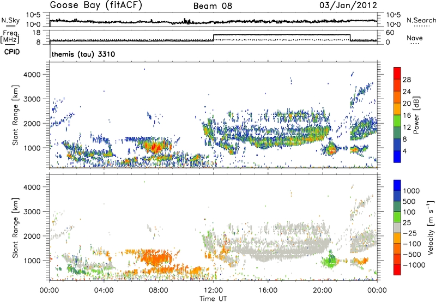Click the power panel "Slant Range [km]" title
Viewport: 436px width, 302px height.
16,115
